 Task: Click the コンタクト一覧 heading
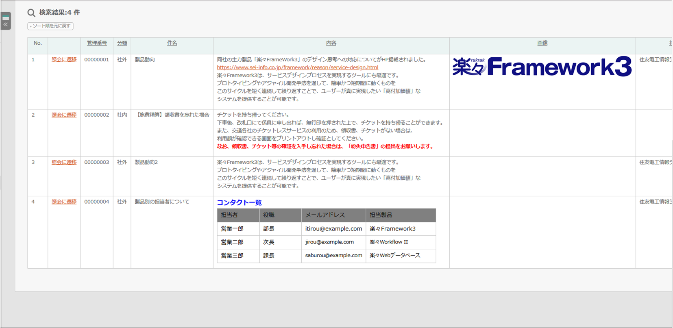pyautogui.click(x=239, y=202)
